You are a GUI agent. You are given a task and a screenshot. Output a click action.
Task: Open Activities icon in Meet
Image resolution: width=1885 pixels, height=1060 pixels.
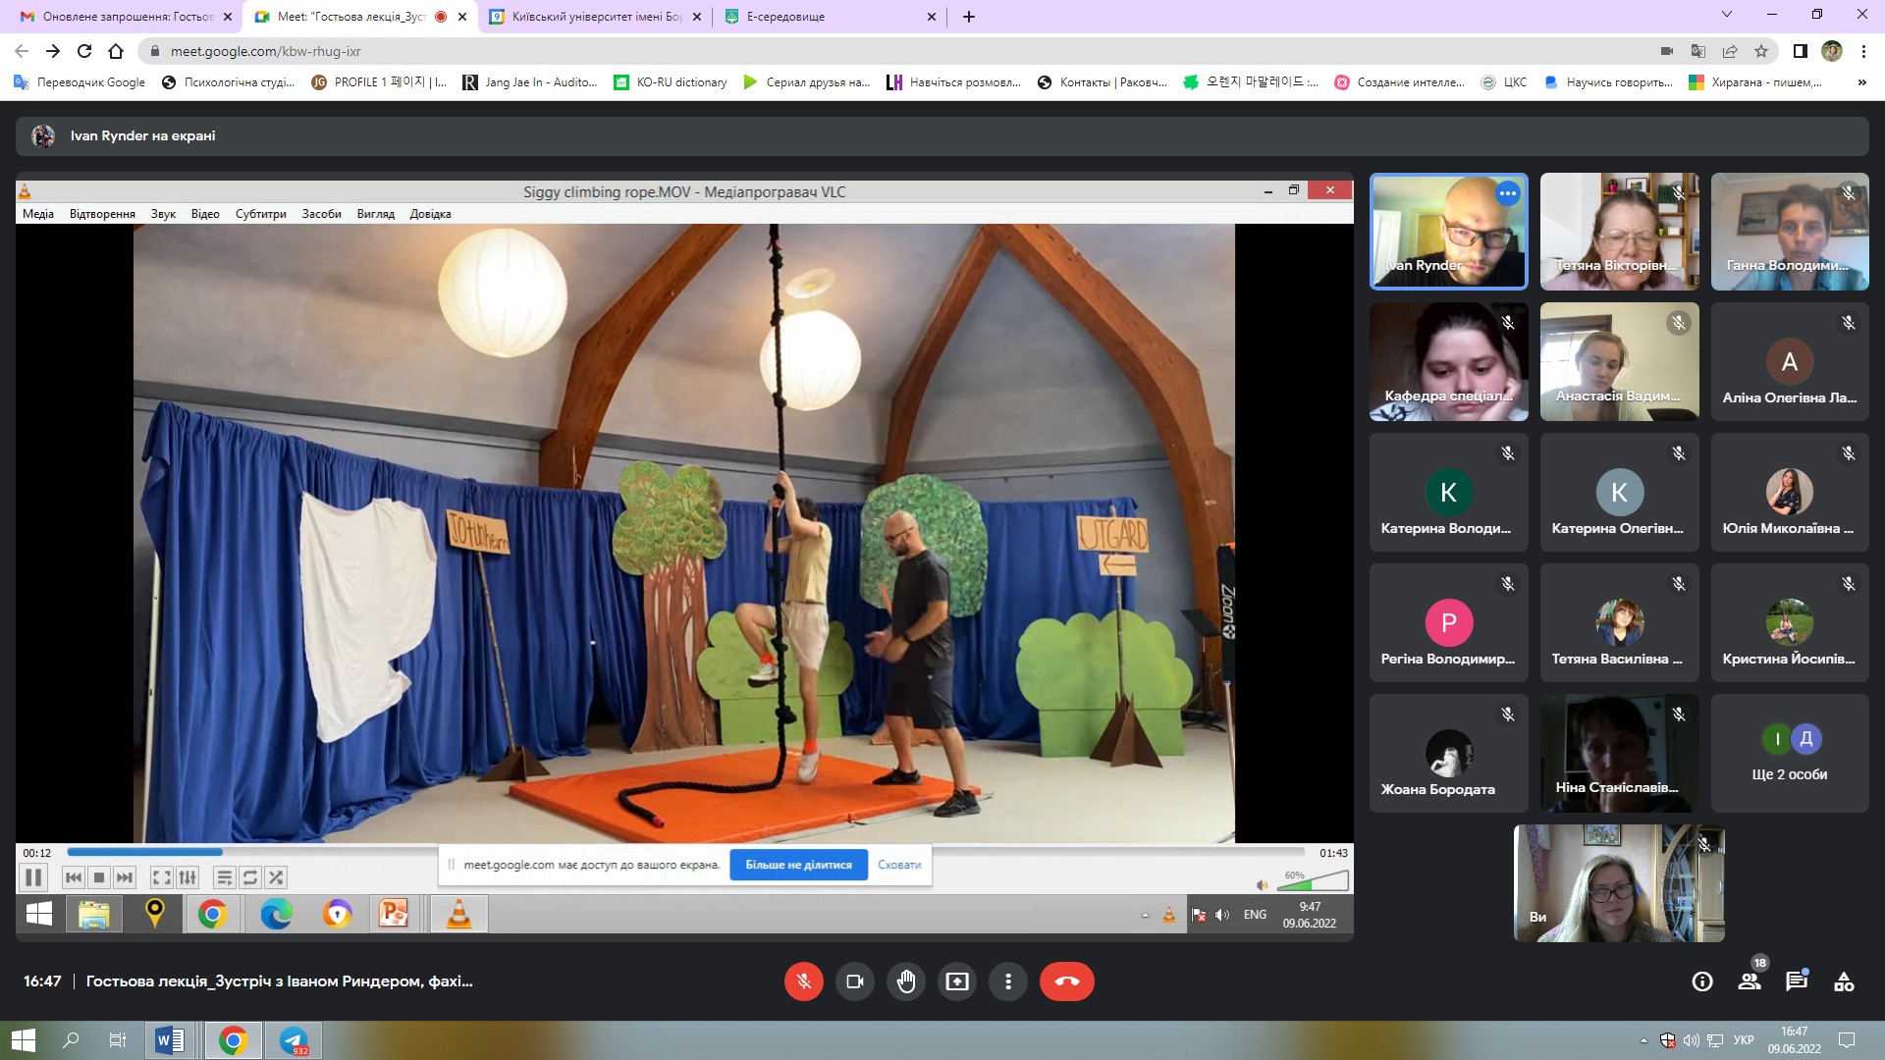coord(1844,981)
